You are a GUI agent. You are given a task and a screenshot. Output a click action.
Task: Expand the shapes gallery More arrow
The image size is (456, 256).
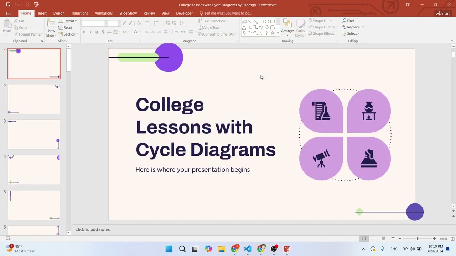[x=278, y=33]
